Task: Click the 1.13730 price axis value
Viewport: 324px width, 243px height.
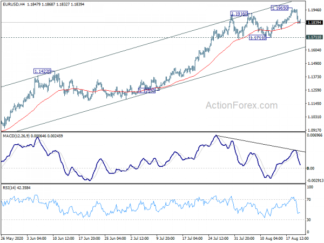Action: pos(314,77)
